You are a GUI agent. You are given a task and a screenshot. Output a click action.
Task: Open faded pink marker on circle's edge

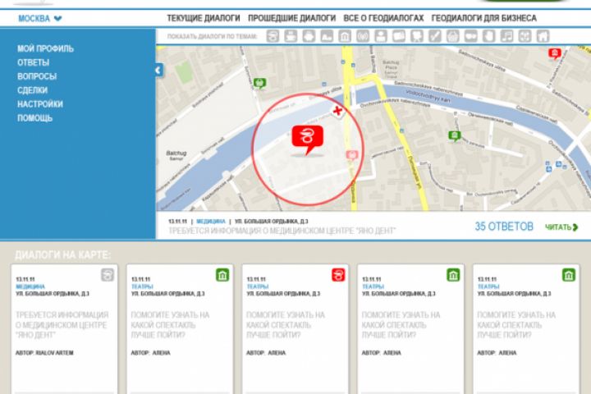pos(352,155)
